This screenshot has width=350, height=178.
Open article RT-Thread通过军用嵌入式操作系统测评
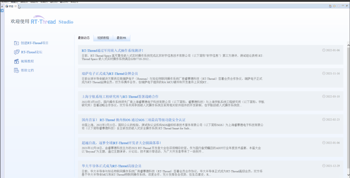click(x=112, y=51)
